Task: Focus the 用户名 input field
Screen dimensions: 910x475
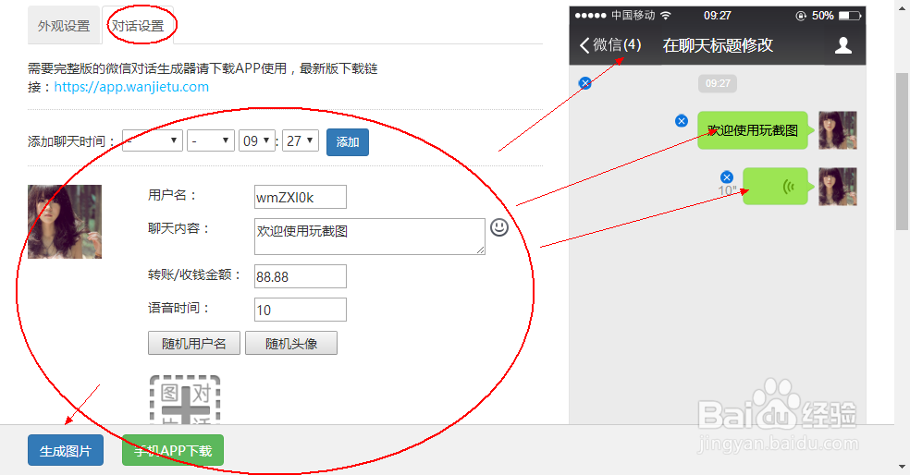Action: tap(300, 197)
